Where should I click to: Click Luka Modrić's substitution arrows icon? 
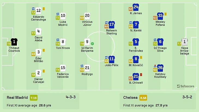(58, 14)
